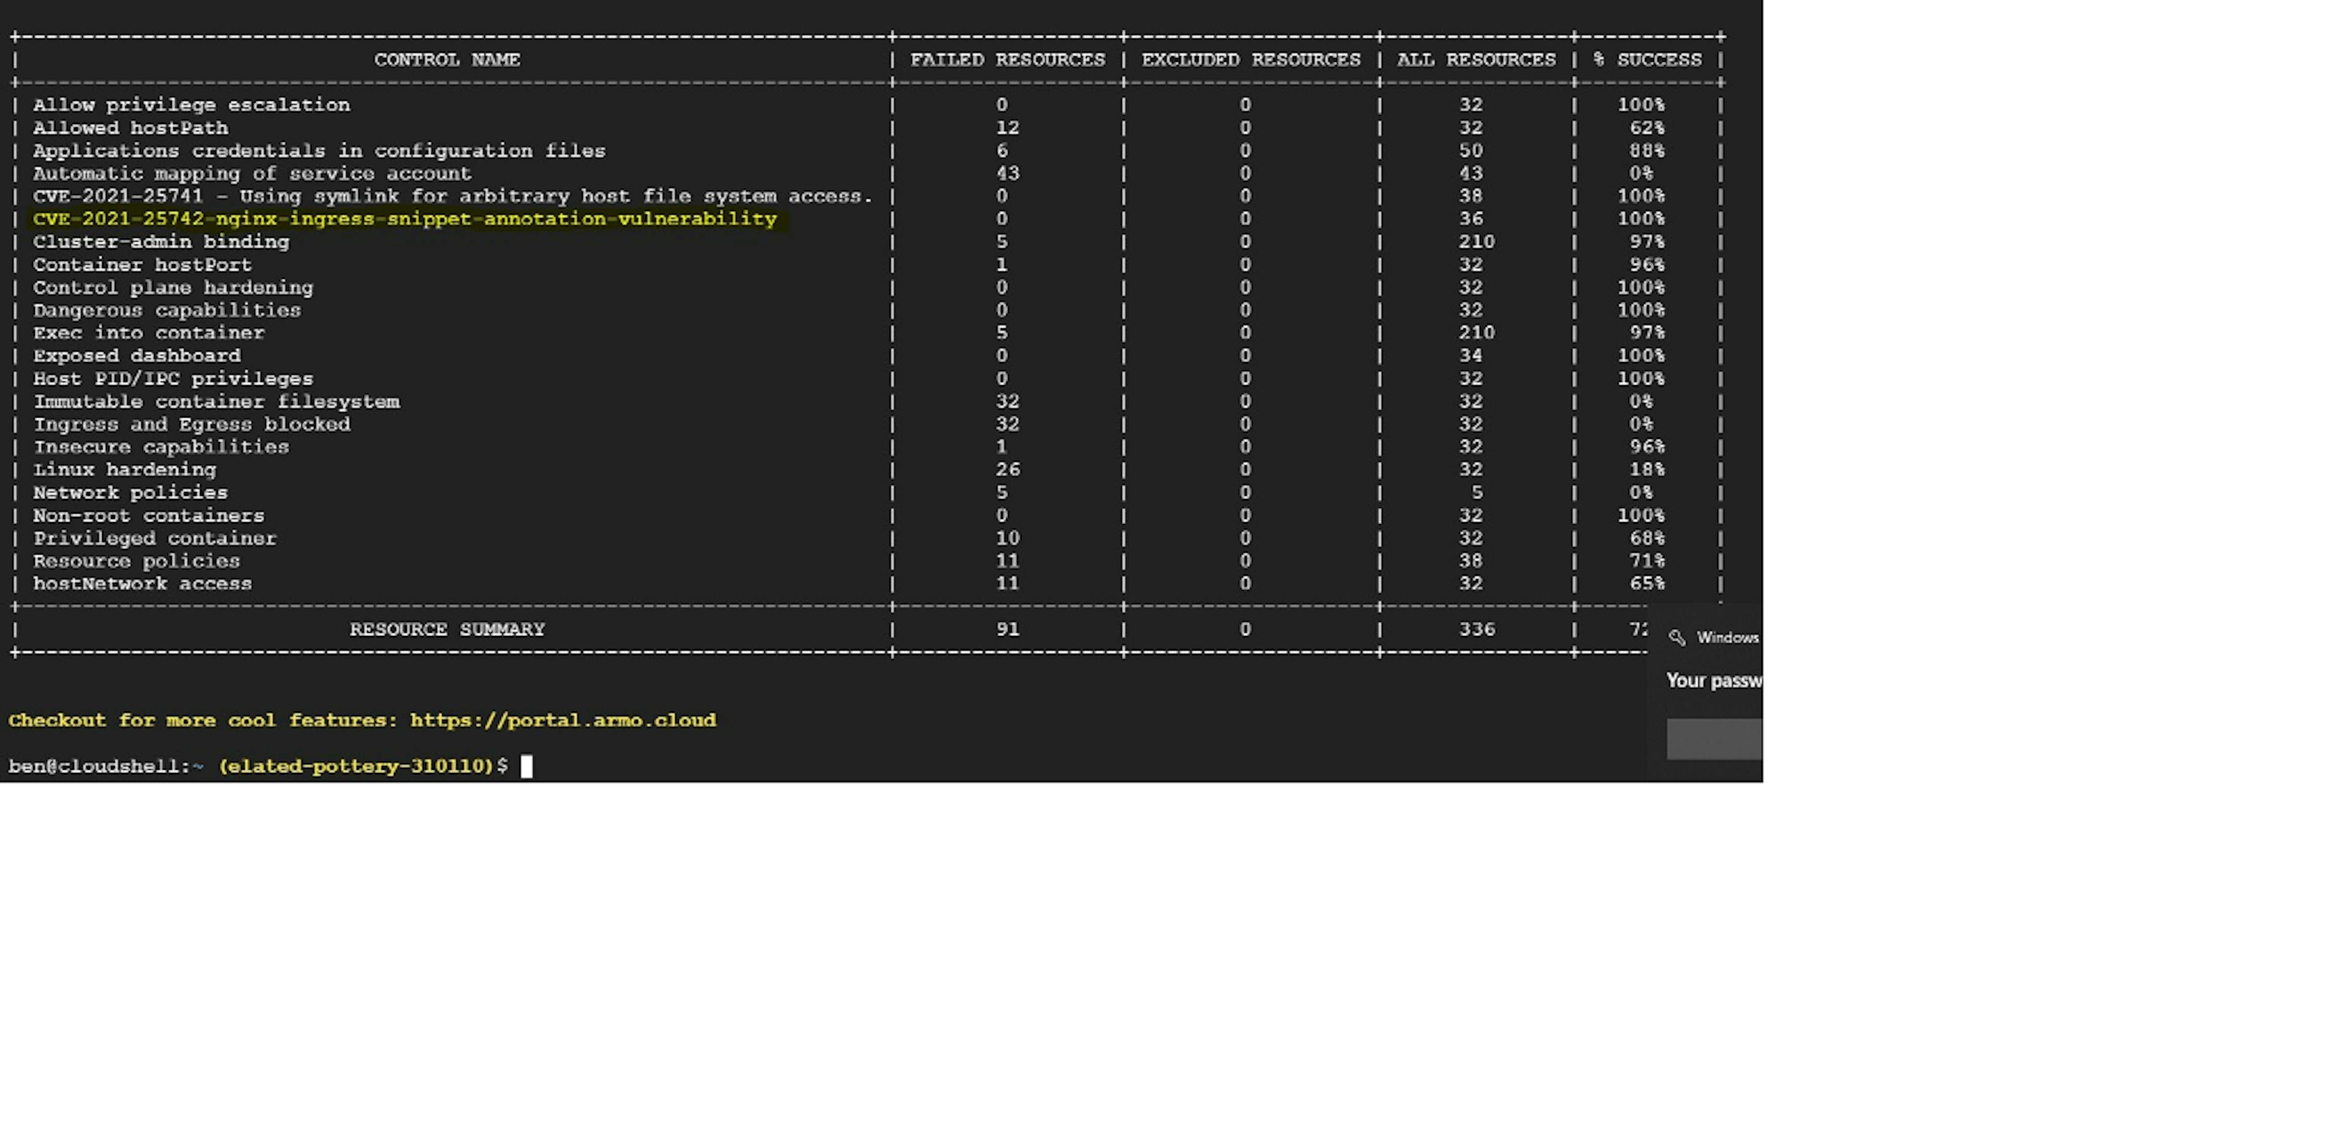
Task: Click the 'ALL RESOURCES' column header
Action: pyautogui.click(x=1476, y=59)
